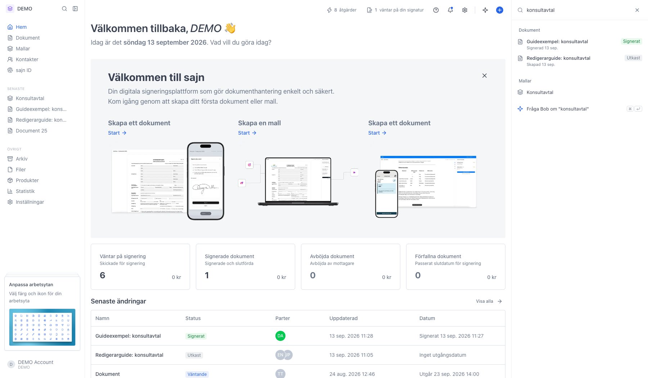
Task: Open notifications bell icon
Action: tap(450, 10)
